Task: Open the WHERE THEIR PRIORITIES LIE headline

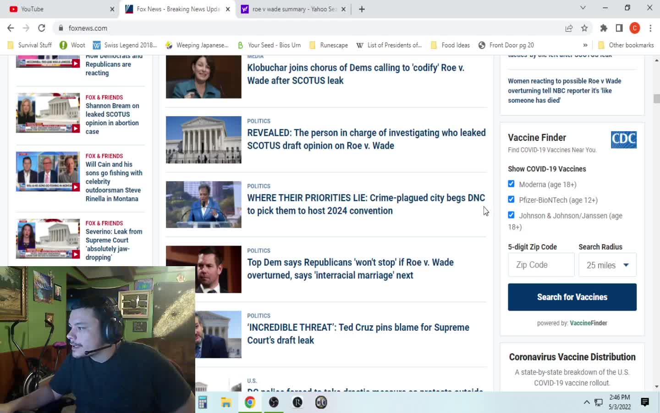Action: tap(366, 204)
